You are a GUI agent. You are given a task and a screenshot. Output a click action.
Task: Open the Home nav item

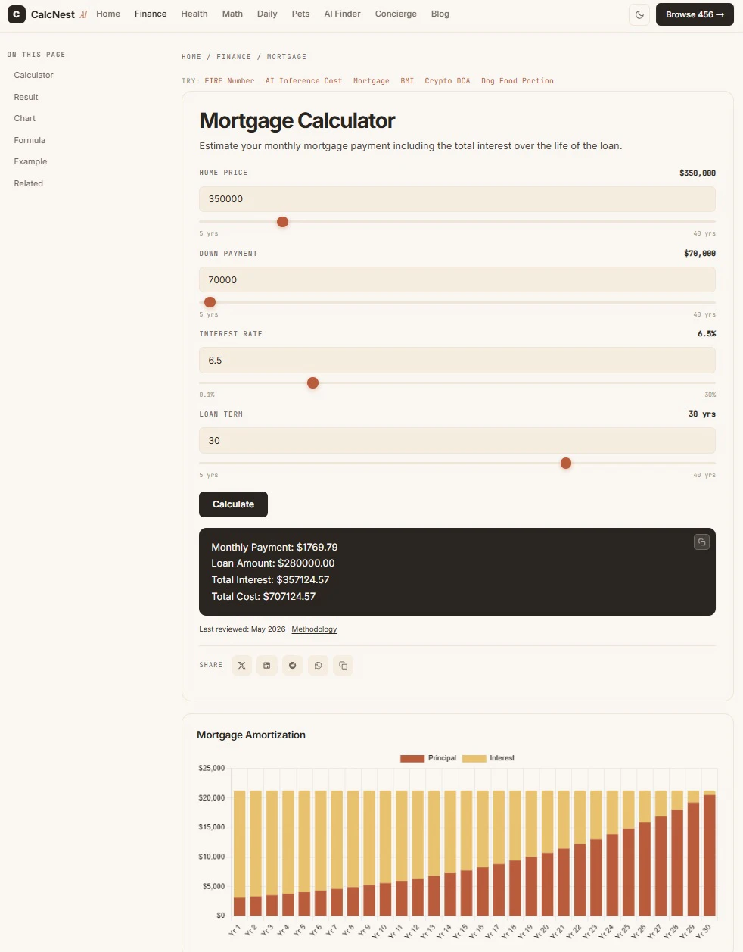point(108,14)
